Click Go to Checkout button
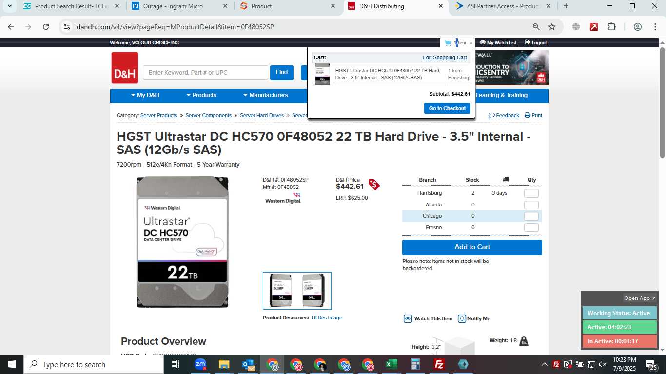This screenshot has width=666, height=374. (447, 108)
